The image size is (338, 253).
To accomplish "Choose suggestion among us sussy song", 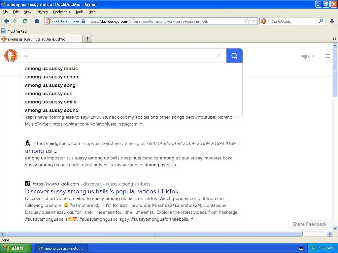I will click(x=132, y=85).
